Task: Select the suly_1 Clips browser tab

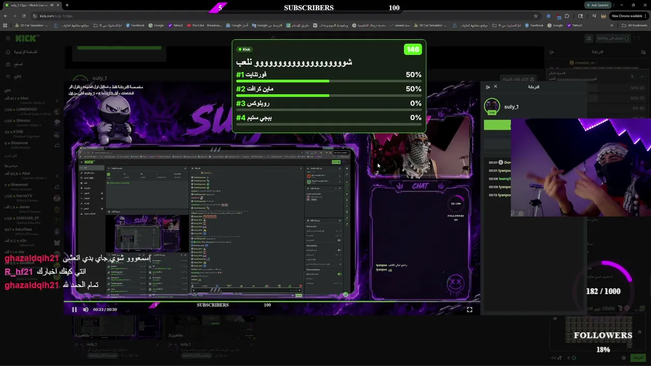Action: (32, 5)
